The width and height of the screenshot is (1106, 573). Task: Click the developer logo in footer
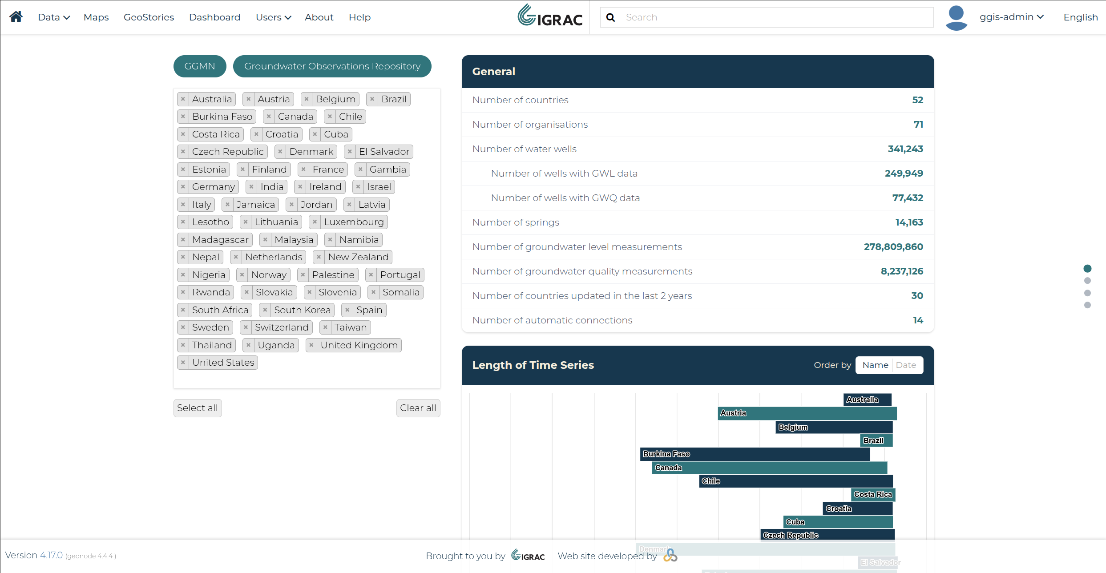[670, 555]
